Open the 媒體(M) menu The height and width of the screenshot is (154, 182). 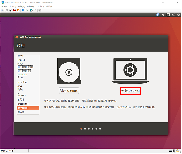(22, 7)
